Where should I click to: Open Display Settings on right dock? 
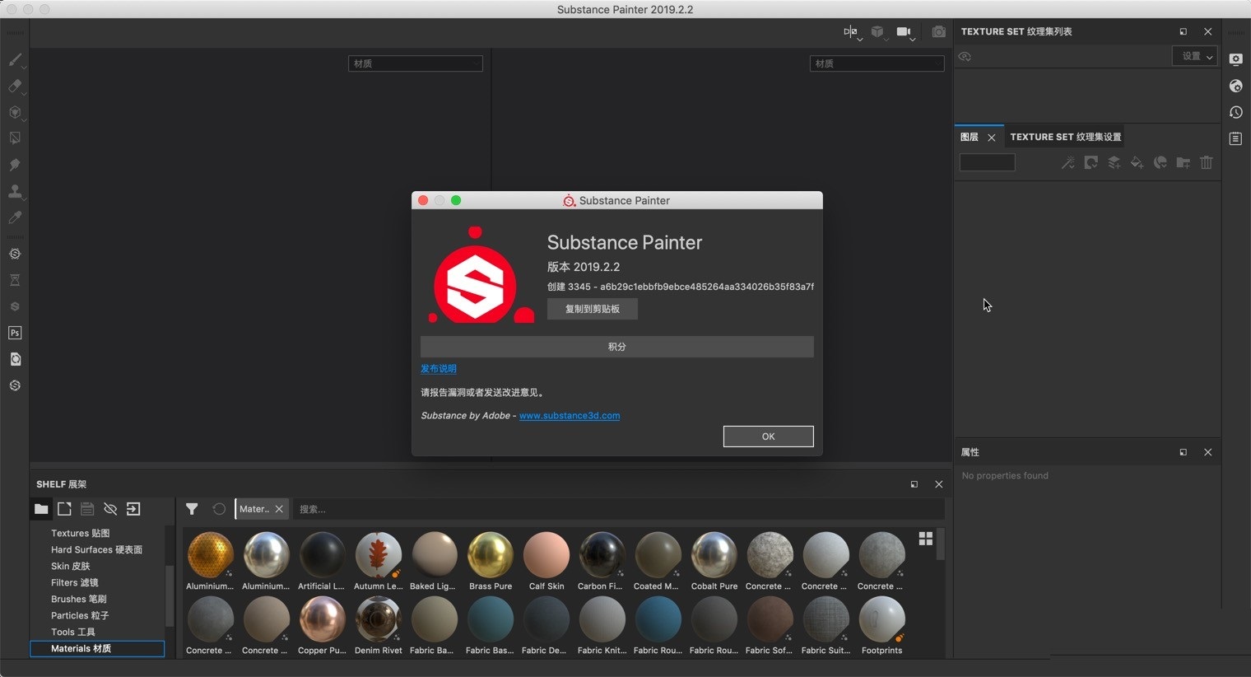pos(1235,59)
